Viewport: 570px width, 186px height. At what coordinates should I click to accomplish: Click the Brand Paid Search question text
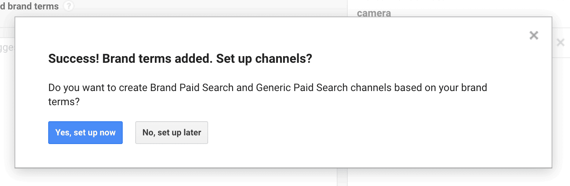[x=267, y=94]
